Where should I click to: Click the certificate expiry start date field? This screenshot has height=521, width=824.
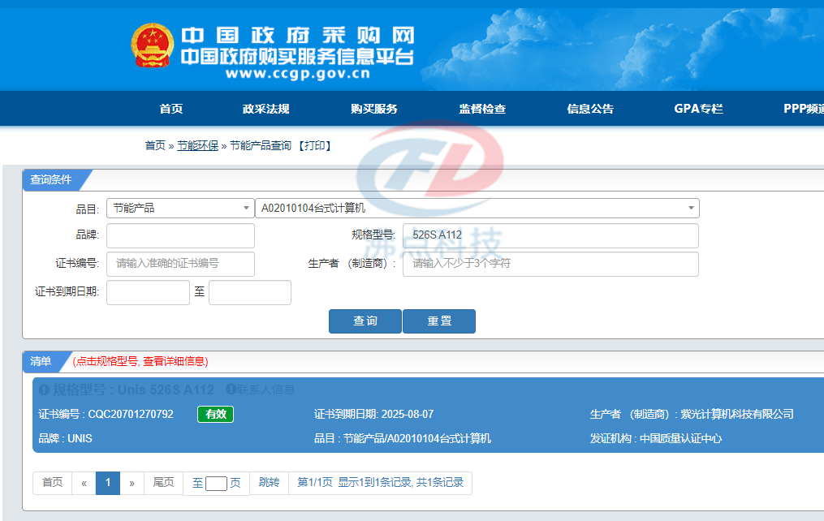tap(149, 292)
